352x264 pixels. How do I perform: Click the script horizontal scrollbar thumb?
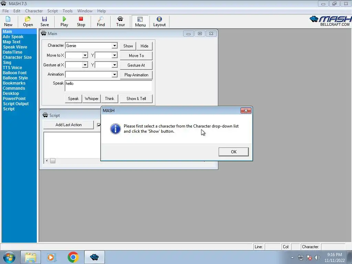pos(53,161)
